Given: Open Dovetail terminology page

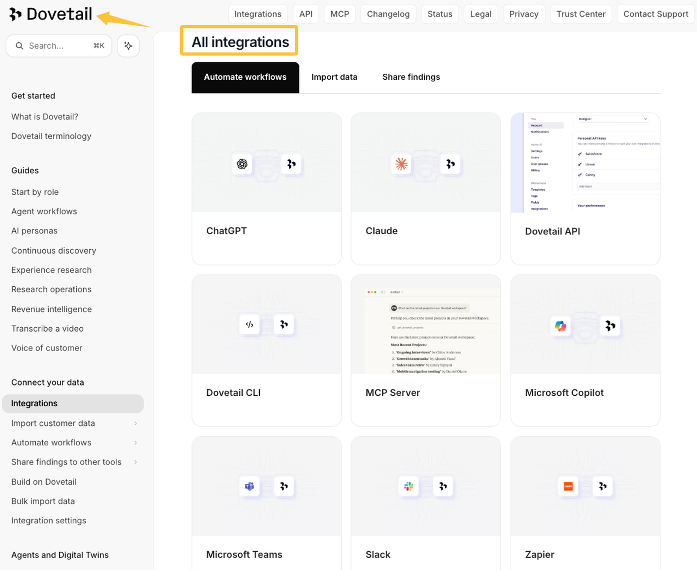Looking at the screenshot, I should [x=51, y=136].
